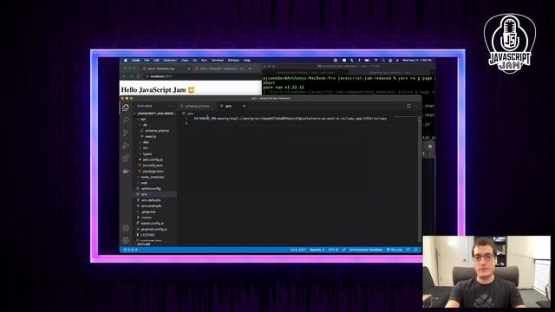Open .env.defaults in the file tree
The width and height of the screenshot is (555, 312).
(x=150, y=200)
